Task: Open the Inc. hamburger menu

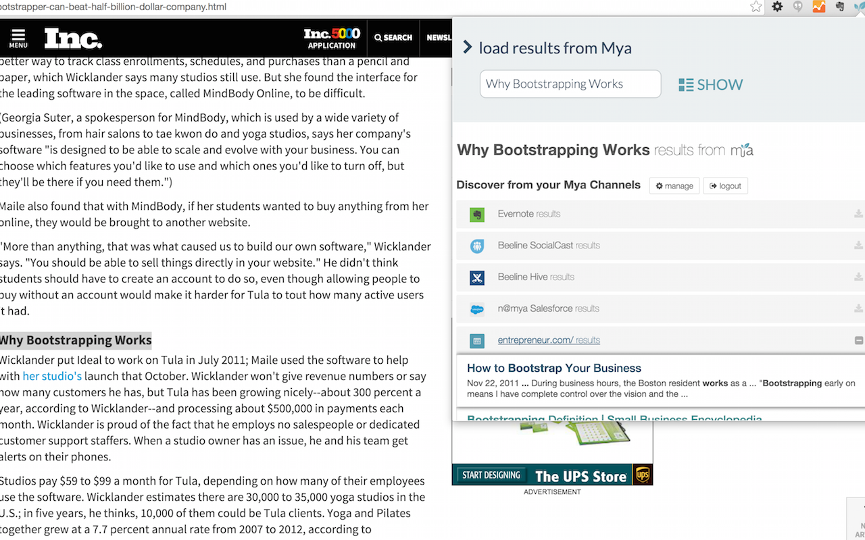Action: click(x=18, y=38)
